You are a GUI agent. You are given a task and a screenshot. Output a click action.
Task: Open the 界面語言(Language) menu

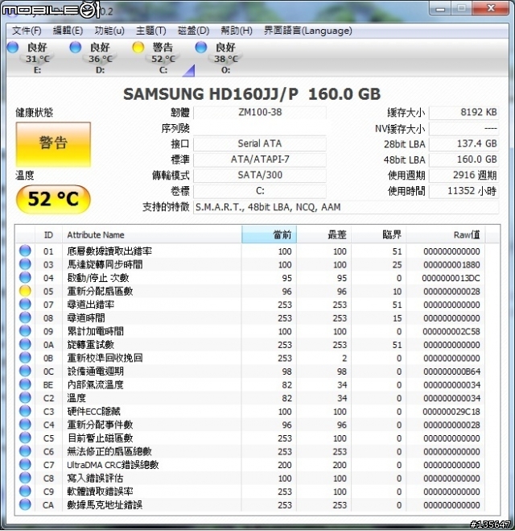click(307, 31)
